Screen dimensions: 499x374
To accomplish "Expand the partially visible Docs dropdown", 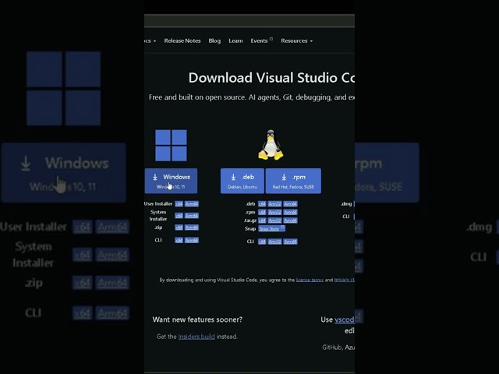I will [150, 41].
